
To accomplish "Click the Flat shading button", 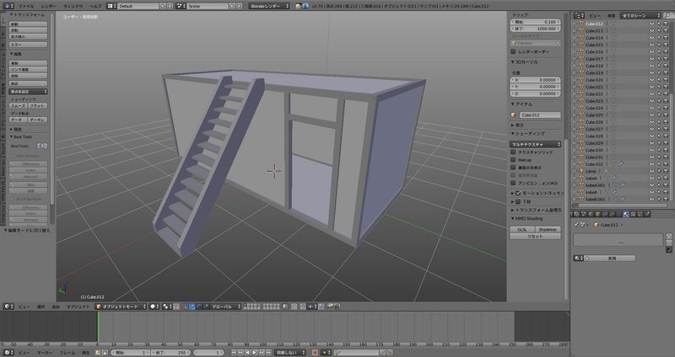I will point(37,105).
